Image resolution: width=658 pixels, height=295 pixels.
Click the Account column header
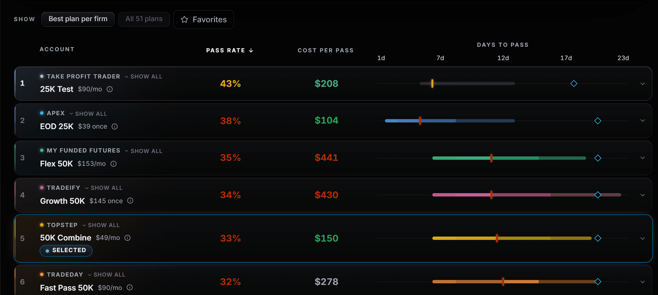click(57, 49)
